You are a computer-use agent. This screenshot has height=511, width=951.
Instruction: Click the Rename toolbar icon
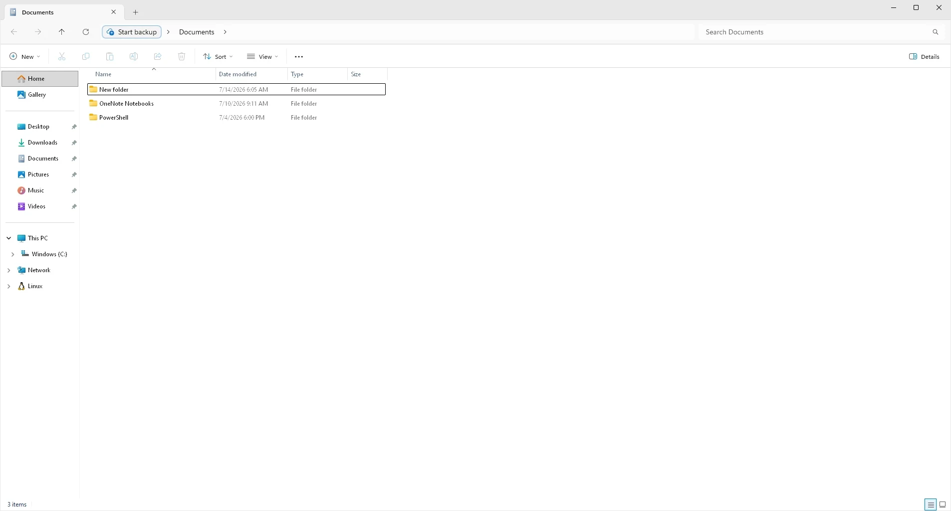[134, 57]
